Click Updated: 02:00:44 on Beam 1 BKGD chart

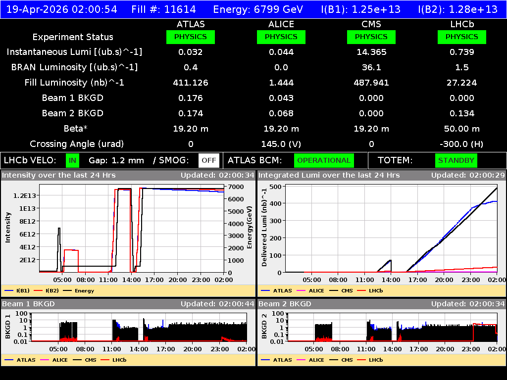click(218, 304)
